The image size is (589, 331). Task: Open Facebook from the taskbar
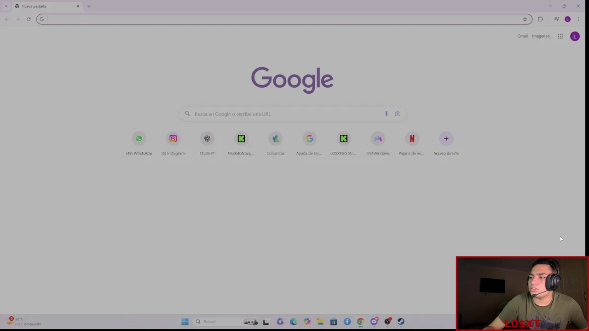coord(347,322)
